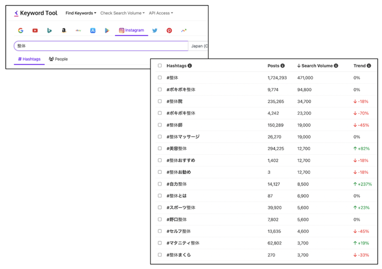The height and width of the screenshot is (269, 382).
Task: Check the box for #スポーツ整体 row
Action: point(160,208)
